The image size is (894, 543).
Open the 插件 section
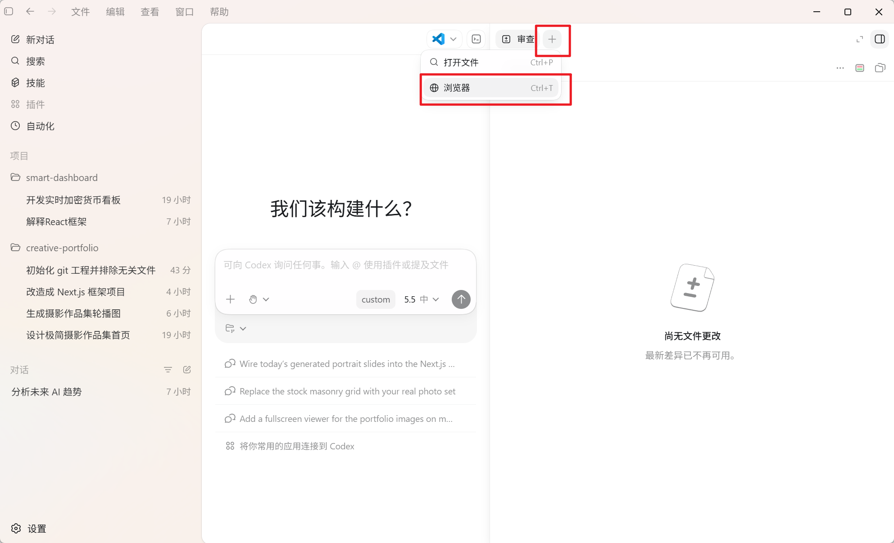(x=101, y=104)
